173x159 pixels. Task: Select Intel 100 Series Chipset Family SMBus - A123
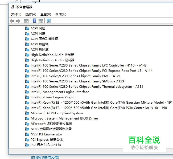click(77, 81)
